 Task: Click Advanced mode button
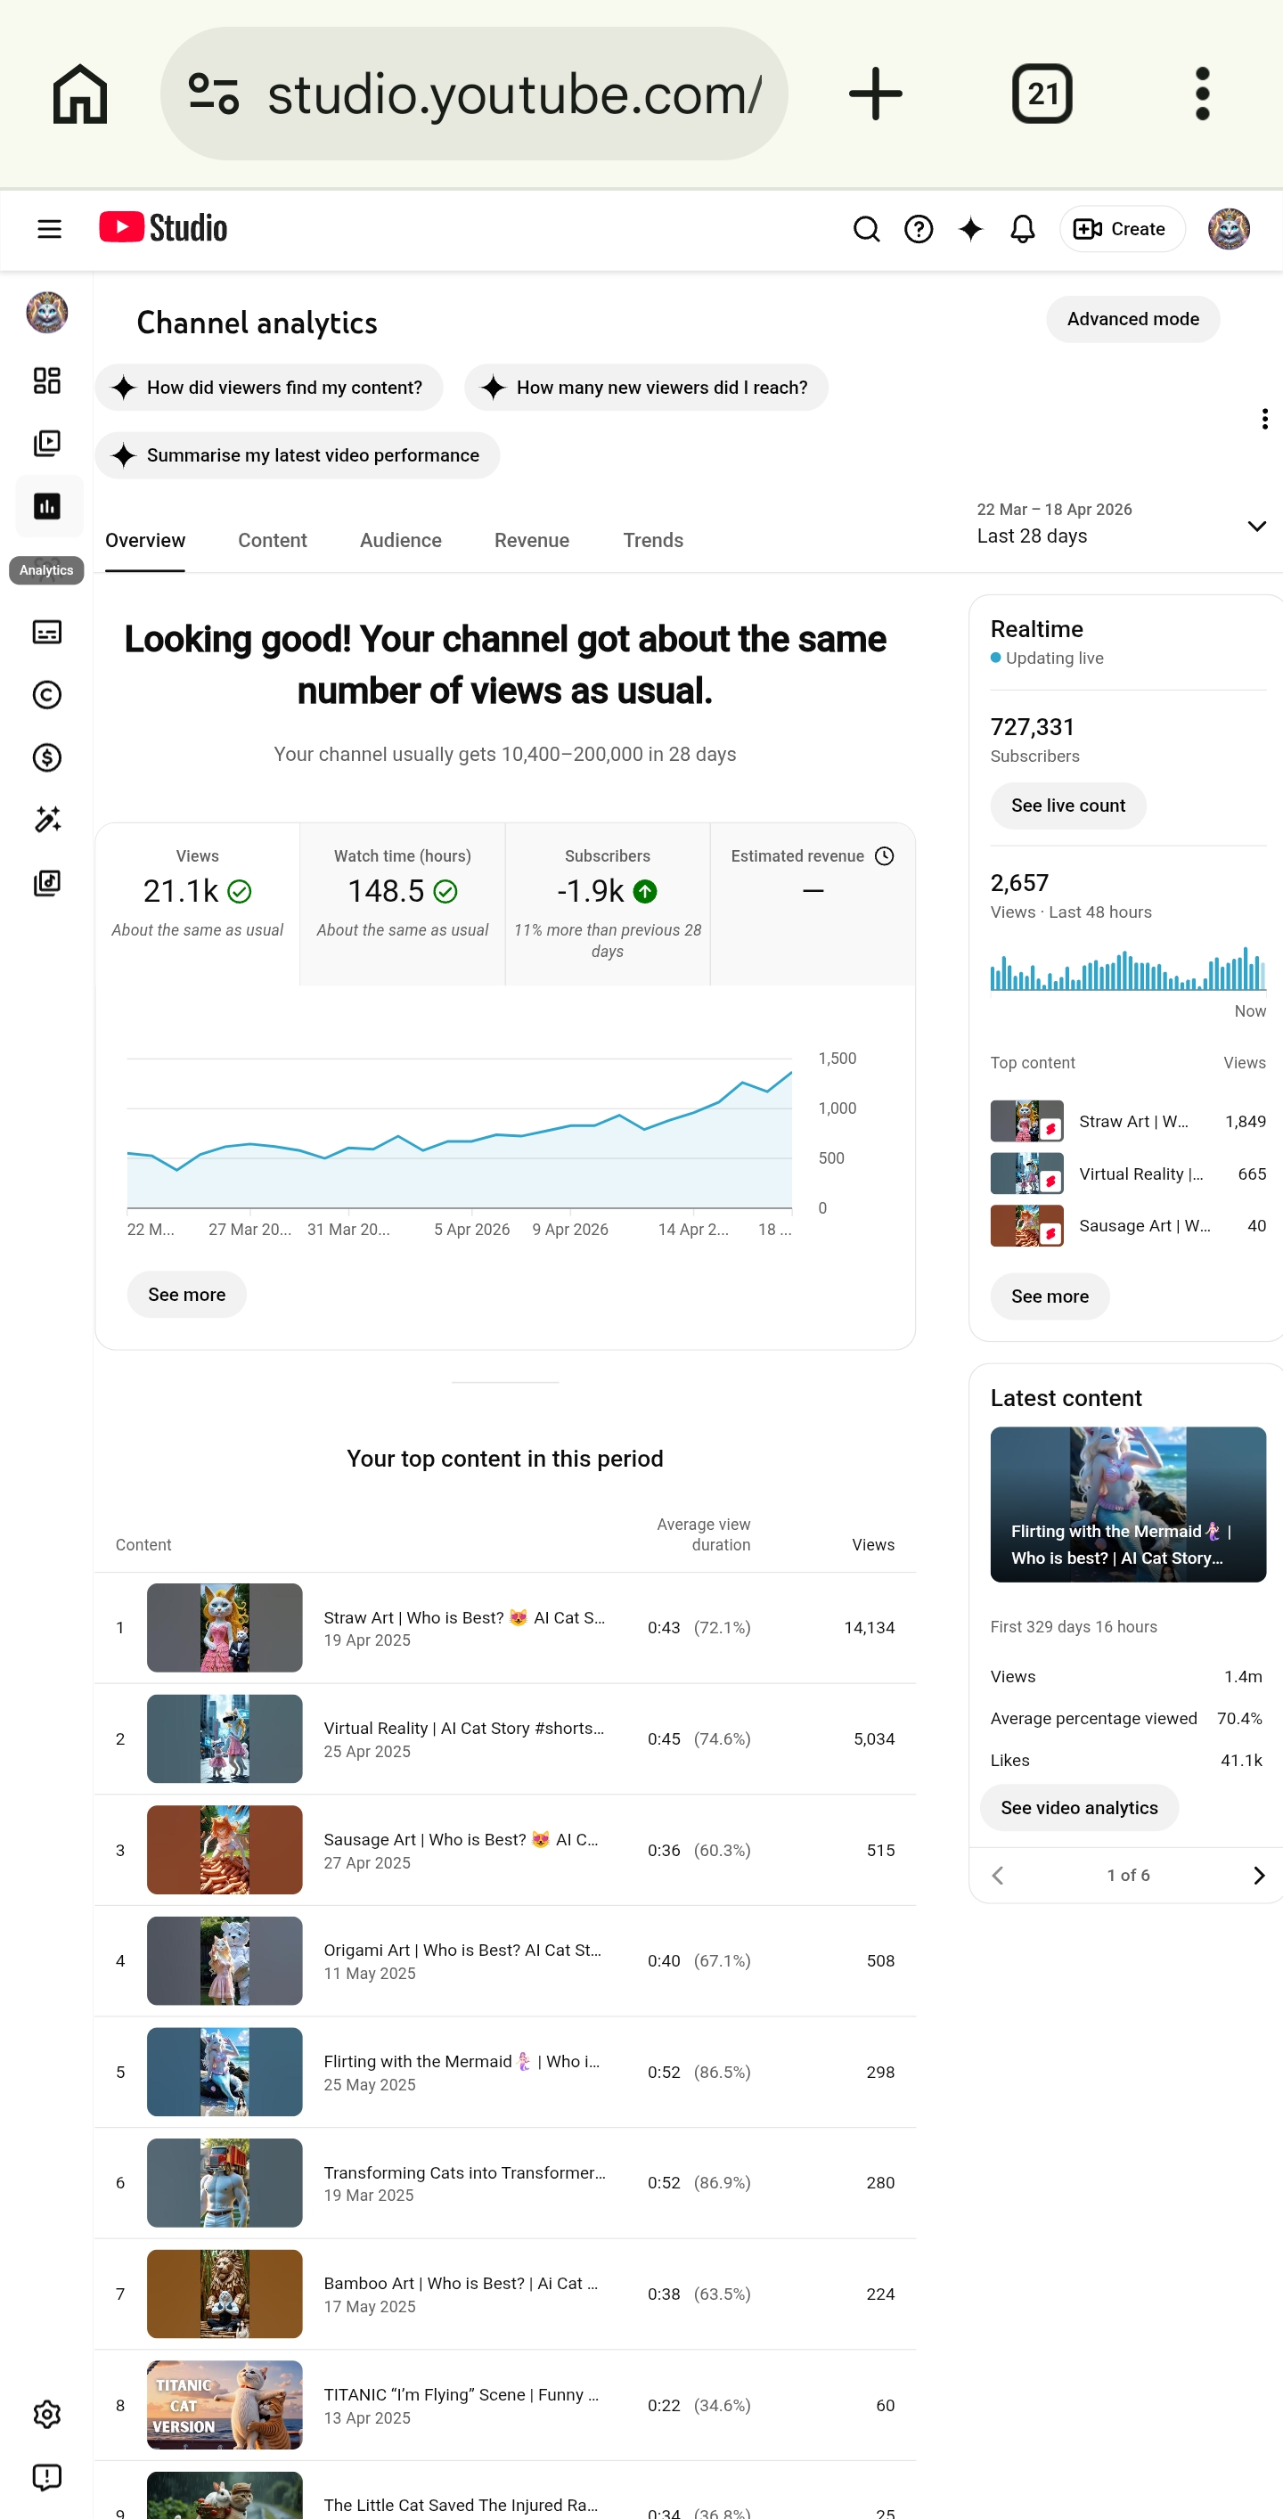pyautogui.click(x=1132, y=319)
